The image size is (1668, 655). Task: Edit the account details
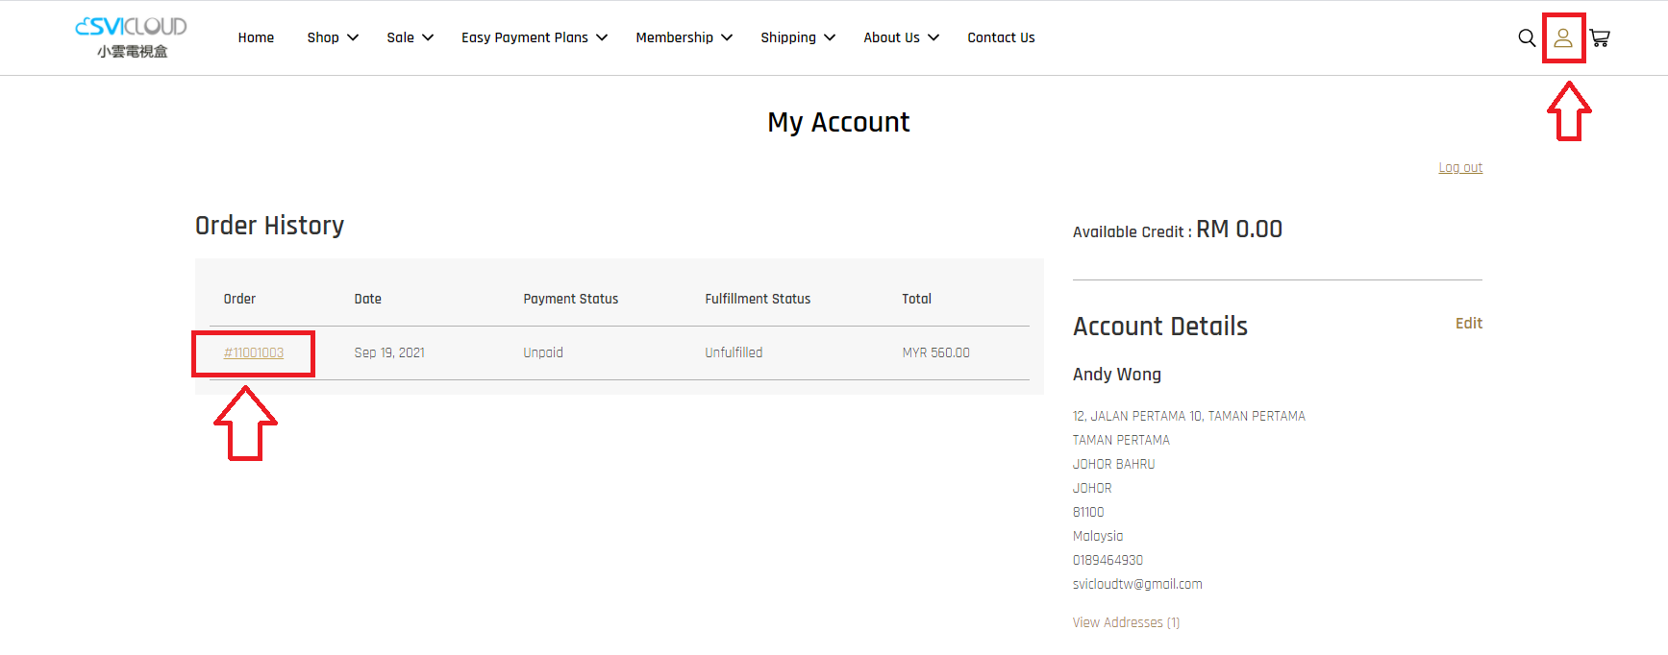coord(1469,324)
